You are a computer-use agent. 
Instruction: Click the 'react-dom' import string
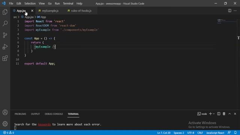67,25
